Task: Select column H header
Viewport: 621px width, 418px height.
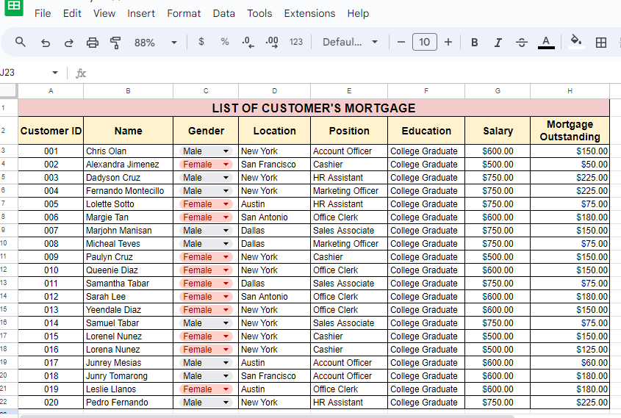Action: [x=570, y=91]
